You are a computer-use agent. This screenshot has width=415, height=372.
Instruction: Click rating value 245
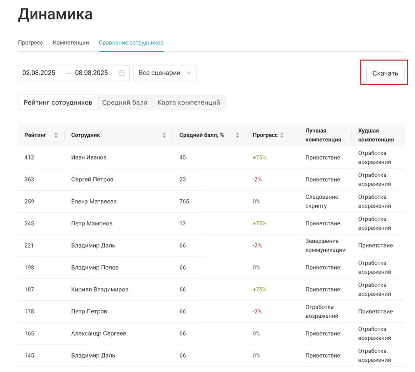(x=29, y=223)
